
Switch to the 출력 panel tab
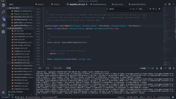pyautogui.click(x=40, y=68)
